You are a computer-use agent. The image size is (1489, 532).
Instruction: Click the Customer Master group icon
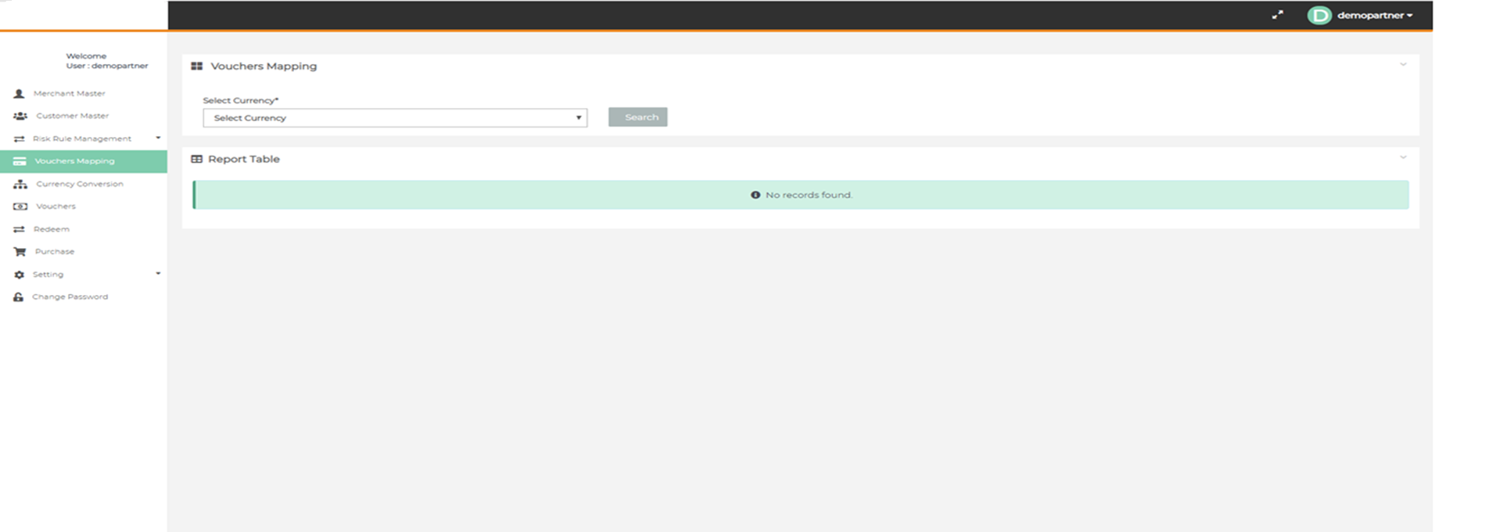coord(20,116)
